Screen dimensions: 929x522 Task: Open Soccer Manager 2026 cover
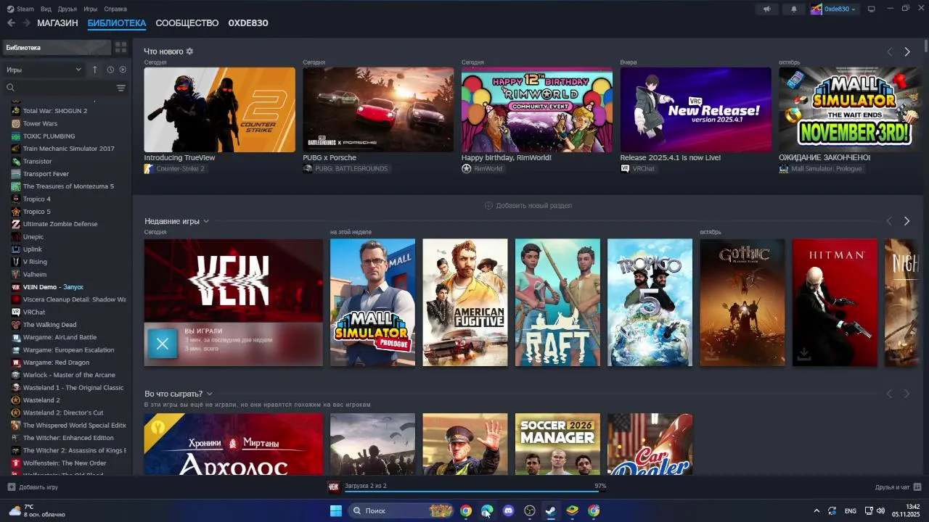point(557,444)
